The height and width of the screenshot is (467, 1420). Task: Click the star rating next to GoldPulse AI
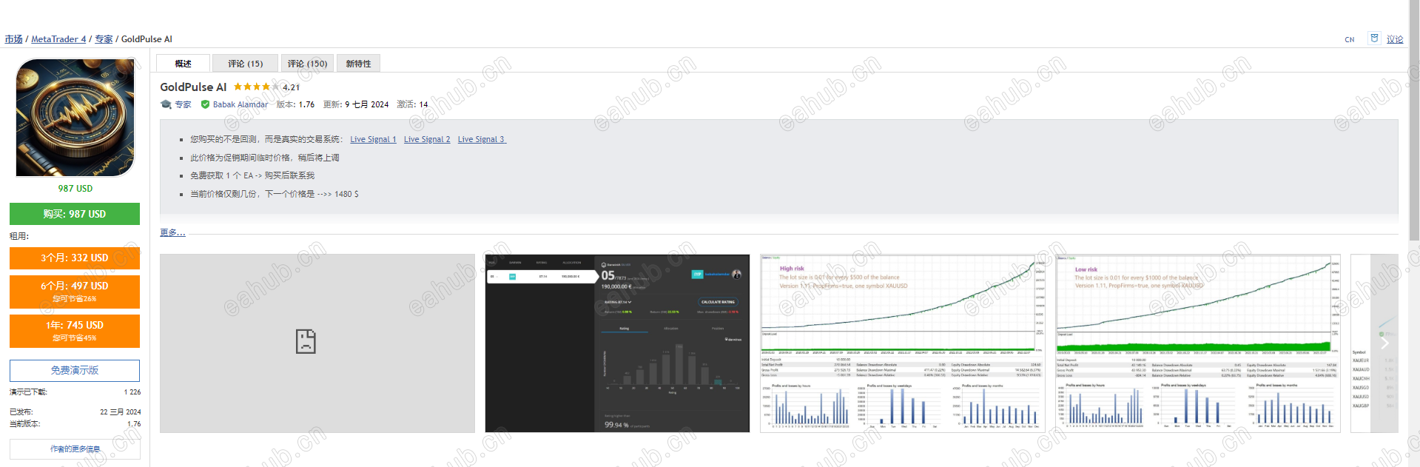256,87
